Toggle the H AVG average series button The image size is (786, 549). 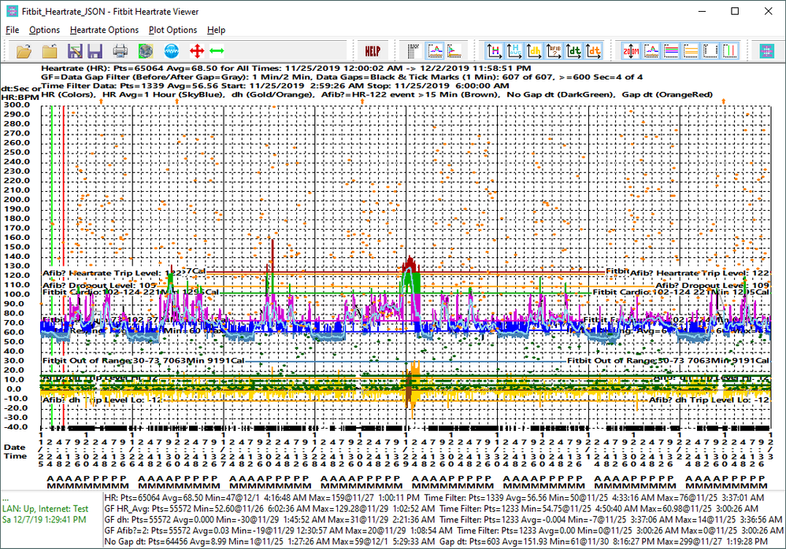514,51
